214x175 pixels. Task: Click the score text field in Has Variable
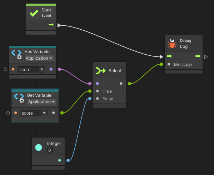tap(28, 69)
